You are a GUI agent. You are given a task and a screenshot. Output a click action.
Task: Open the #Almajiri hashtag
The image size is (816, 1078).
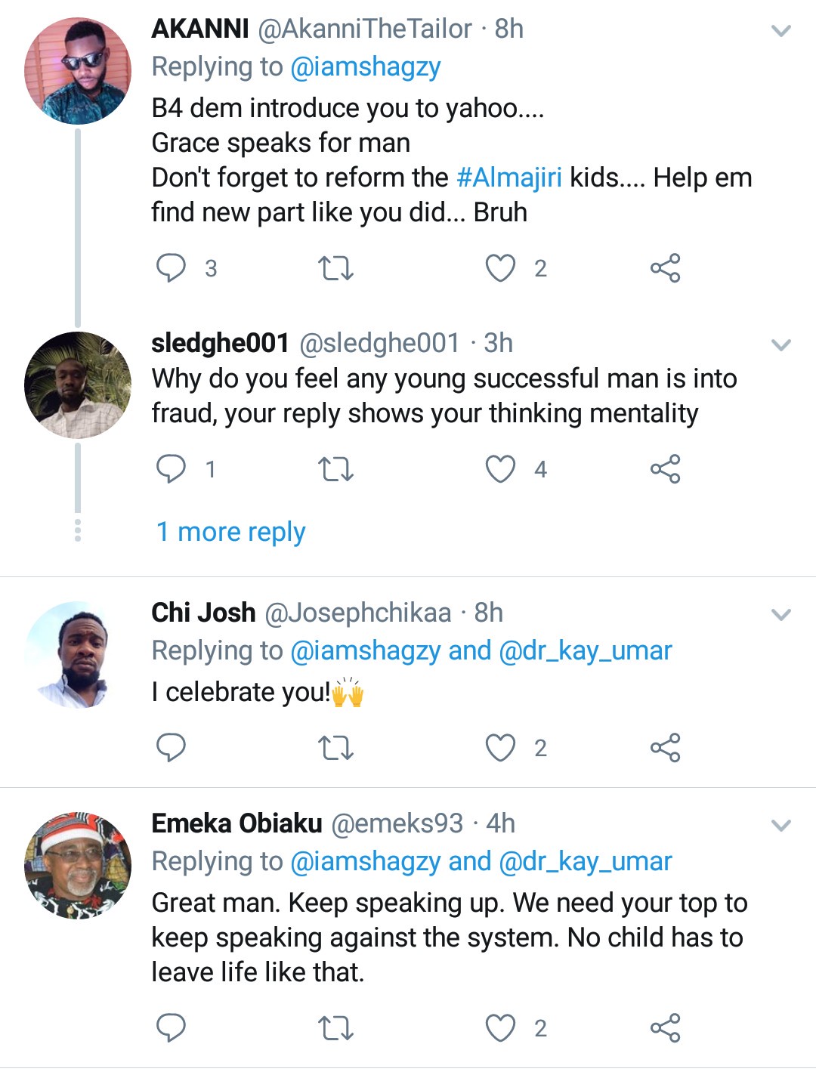point(509,178)
